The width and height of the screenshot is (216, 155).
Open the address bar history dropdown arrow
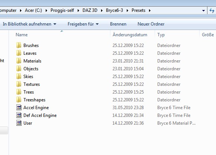(203, 11)
